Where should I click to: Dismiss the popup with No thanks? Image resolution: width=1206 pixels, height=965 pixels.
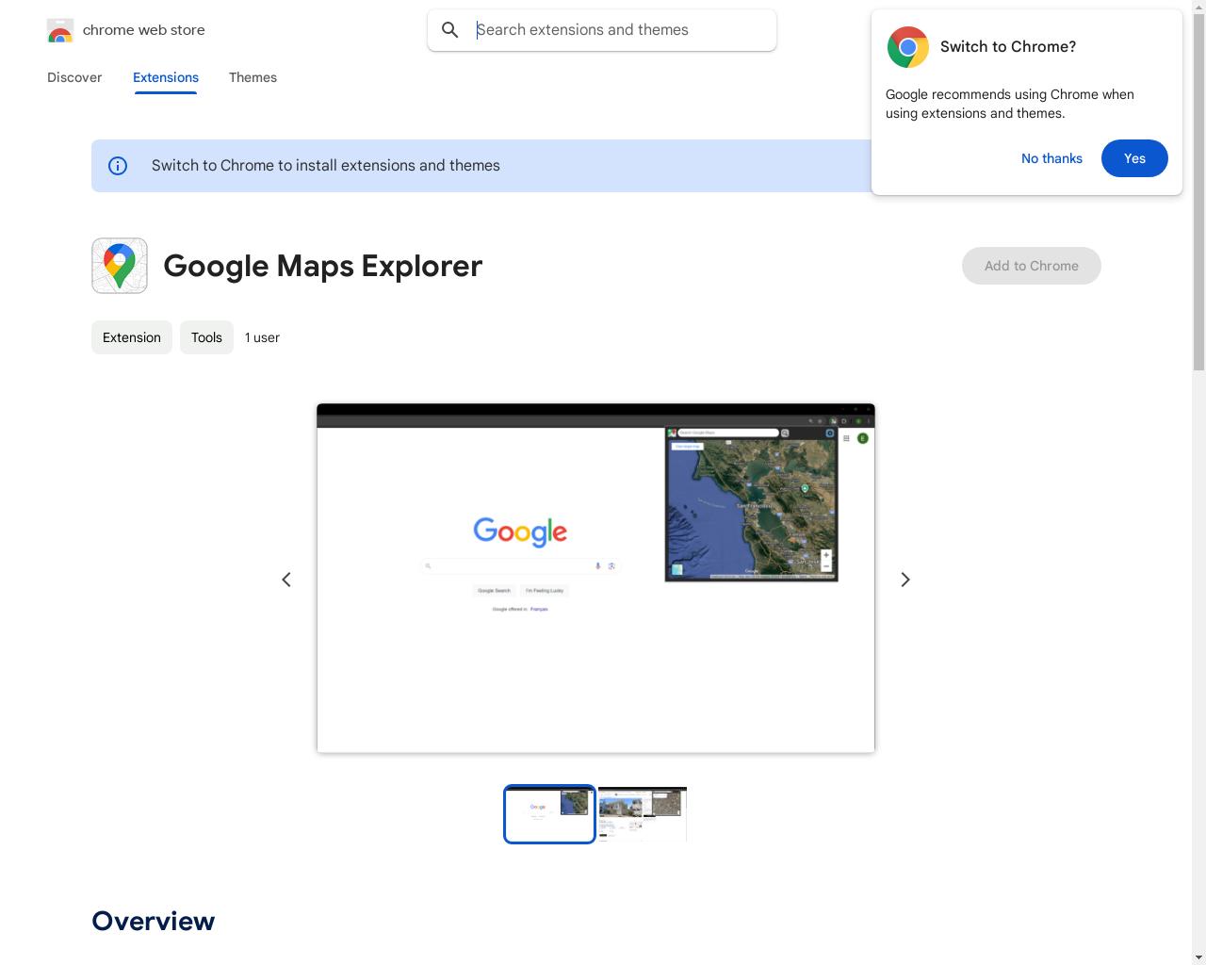pos(1051,158)
